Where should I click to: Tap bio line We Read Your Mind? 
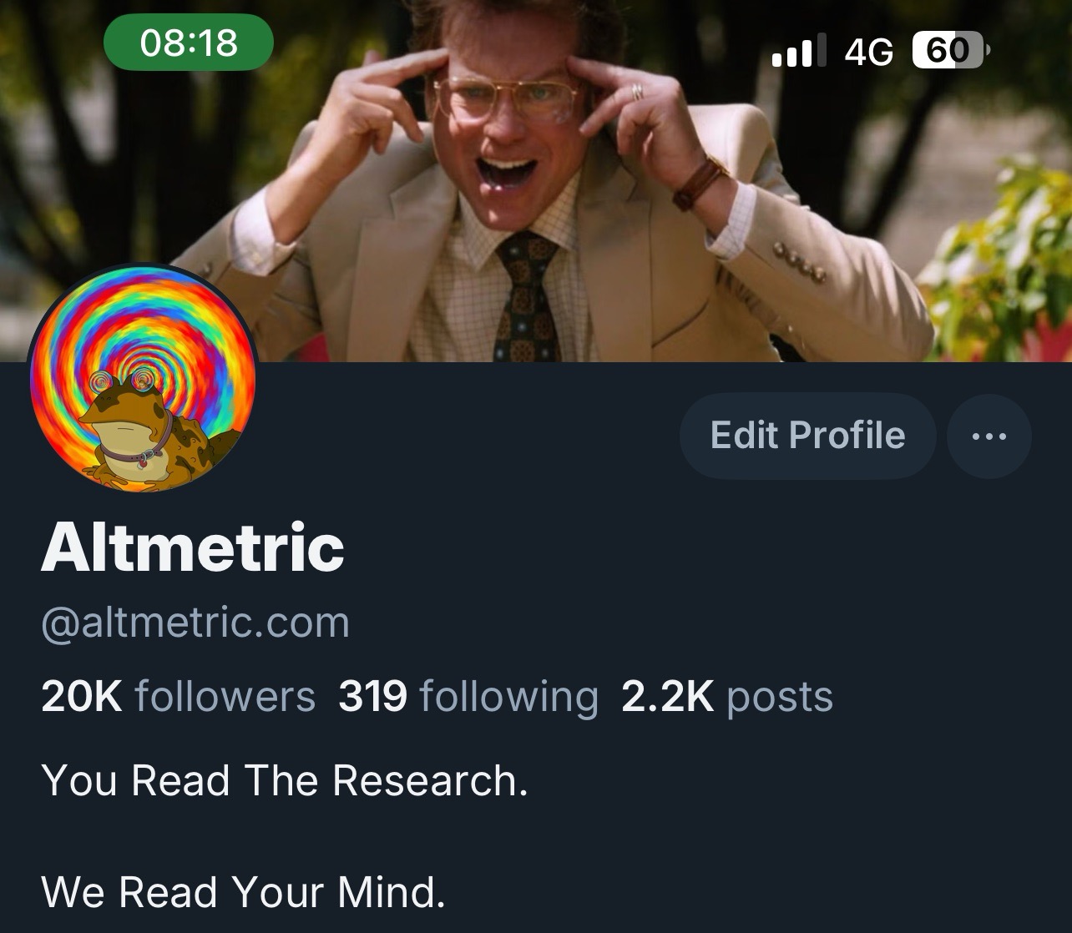point(243,892)
